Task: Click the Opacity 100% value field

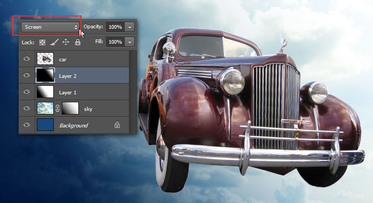Action: tap(116, 27)
